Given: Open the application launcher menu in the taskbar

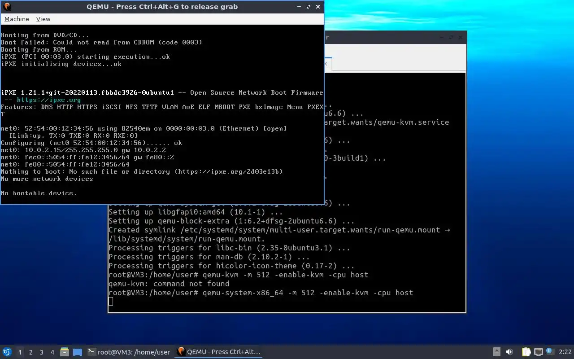Looking at the screenshot, I should [x=7, y=352].
